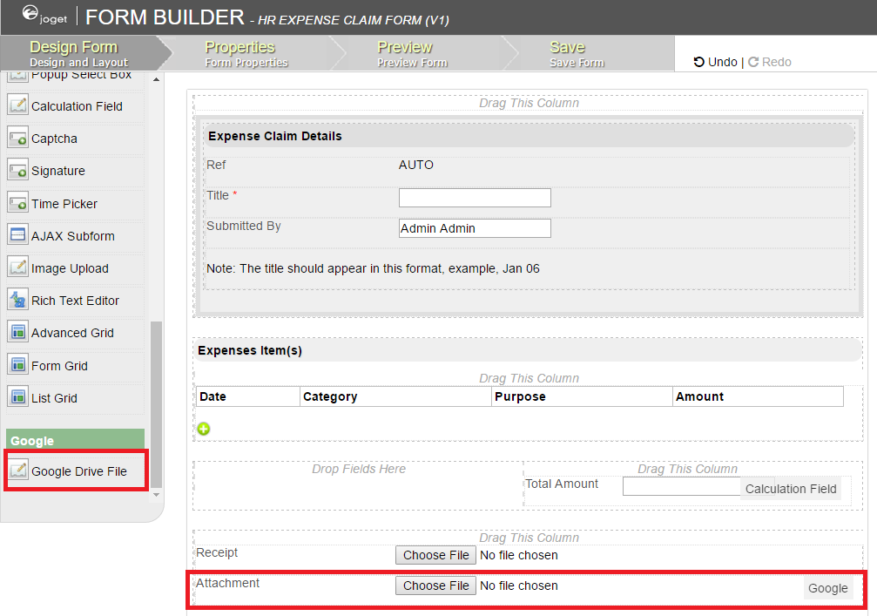Click the Ref field label

coord(216,165)
